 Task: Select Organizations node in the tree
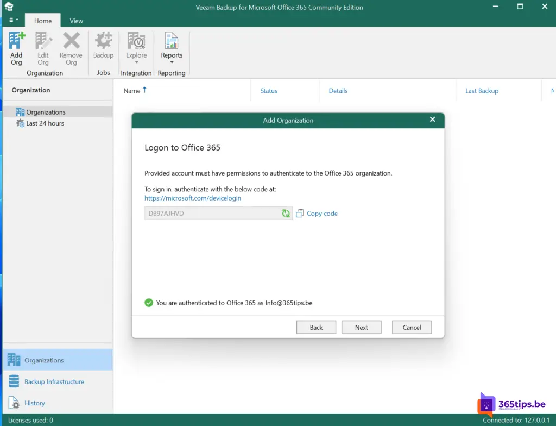point(46,112)
